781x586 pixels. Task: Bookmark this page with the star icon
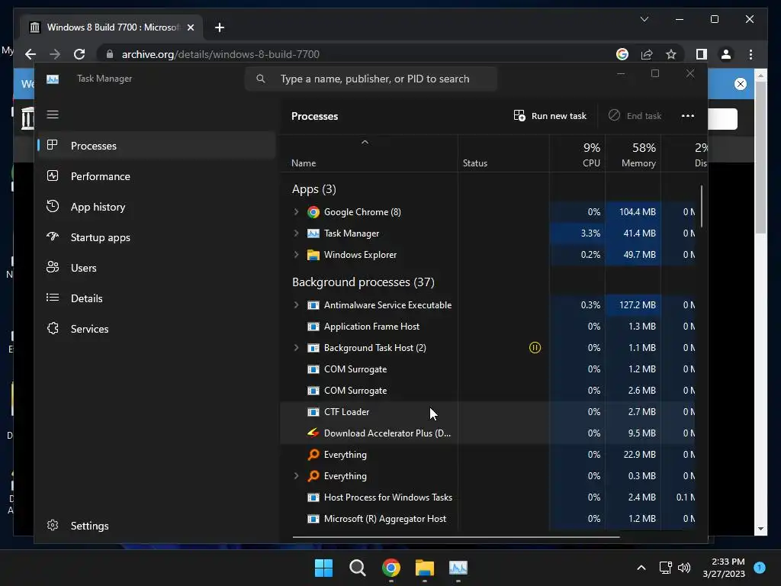(x=671, y=54)
